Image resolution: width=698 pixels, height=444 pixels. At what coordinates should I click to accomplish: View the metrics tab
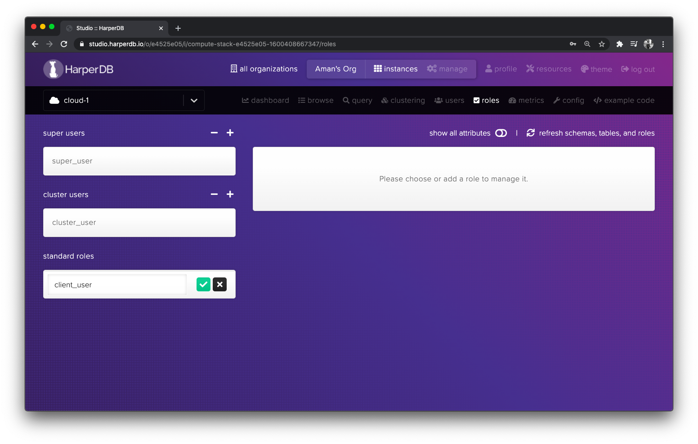pos(526,101)
